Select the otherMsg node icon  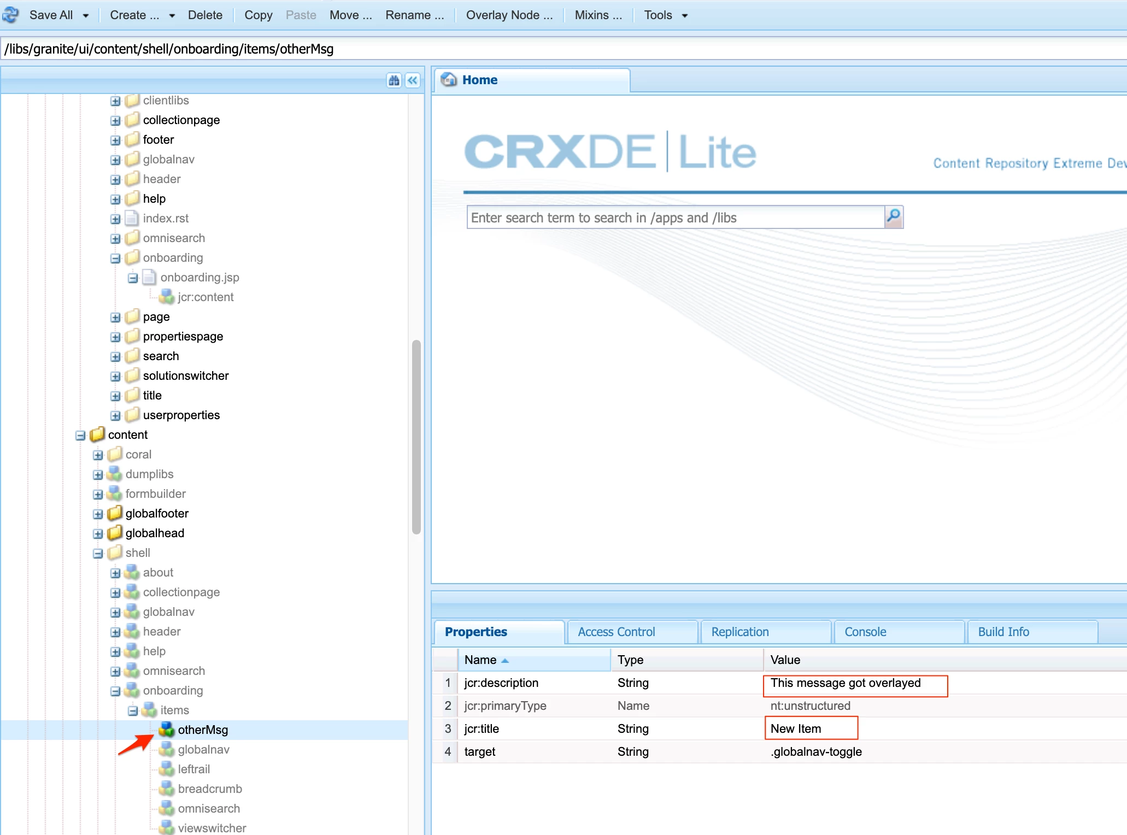[166, 730]
